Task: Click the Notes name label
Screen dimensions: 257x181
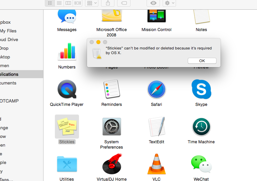Action: (x=201, y=30)
